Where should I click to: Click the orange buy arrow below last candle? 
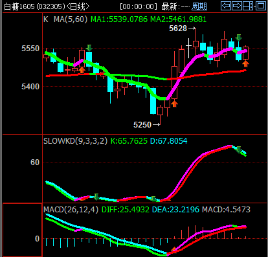[x=245, y=63]
